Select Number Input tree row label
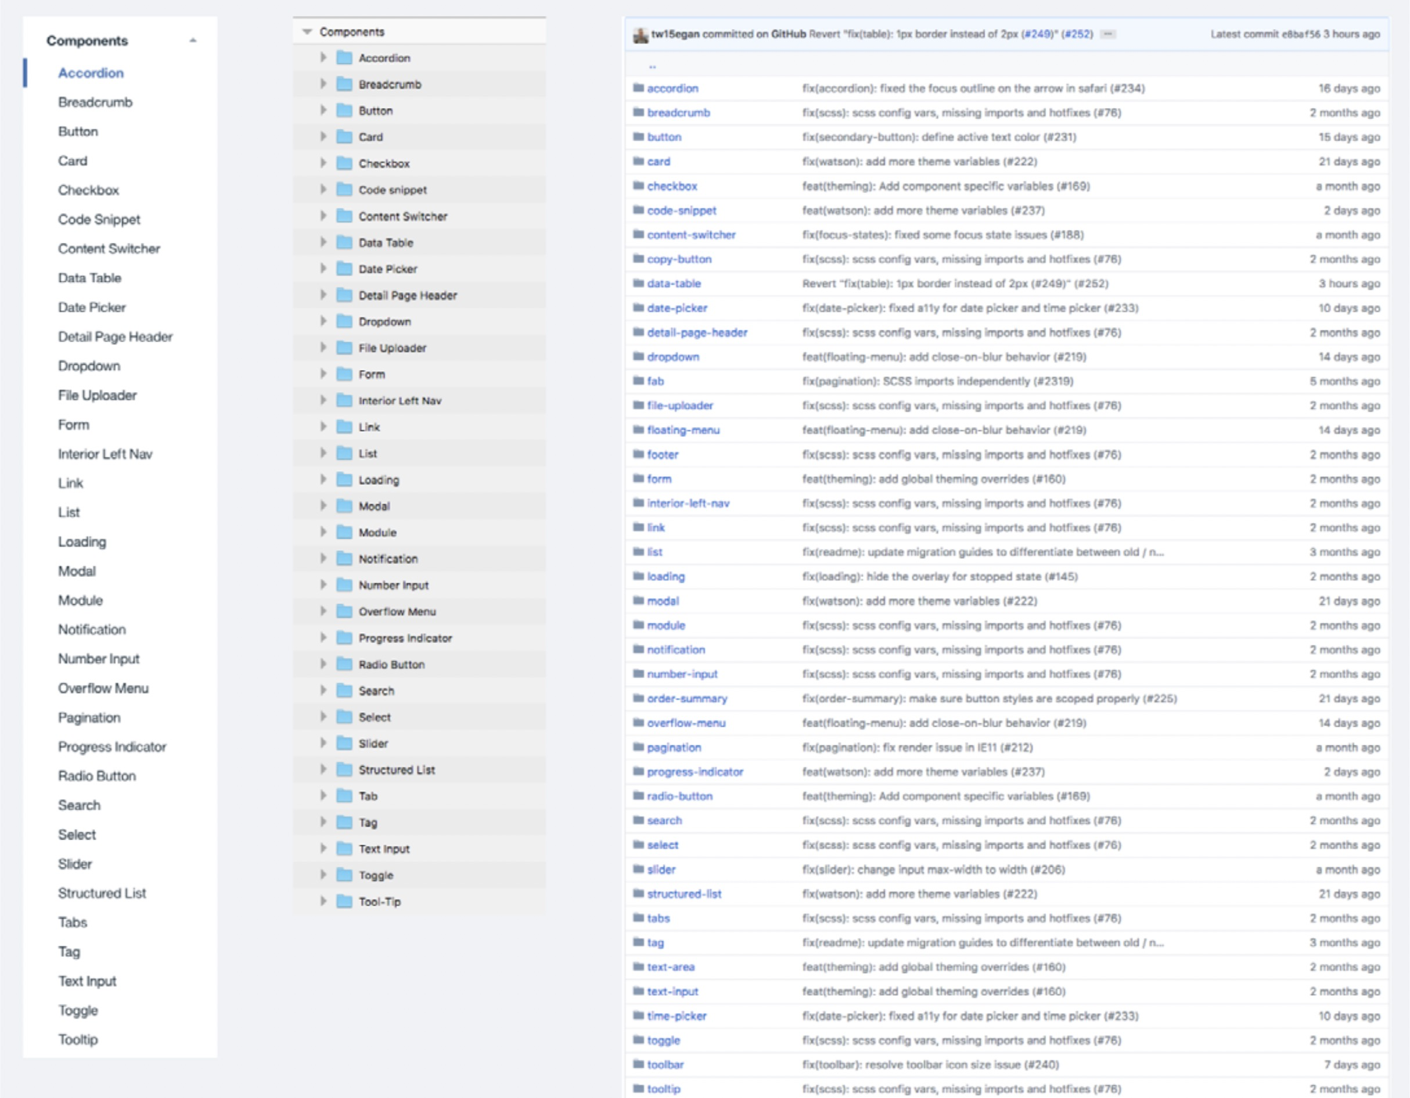The height and width of the screenshot is (1098, 1410). coord(394,585)
